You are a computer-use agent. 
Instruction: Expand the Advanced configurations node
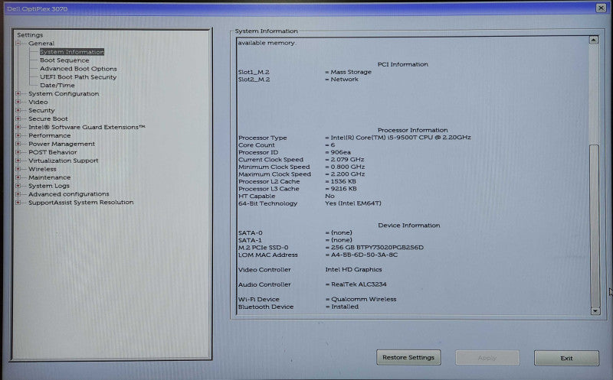coord(18,194)
